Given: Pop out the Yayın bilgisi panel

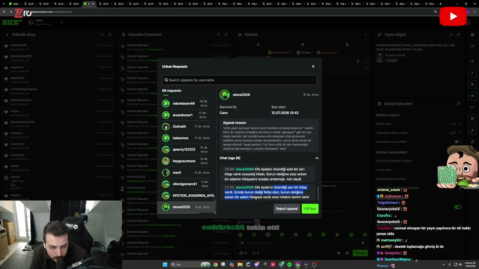Looking at the screenshot, I should (458, 35).
